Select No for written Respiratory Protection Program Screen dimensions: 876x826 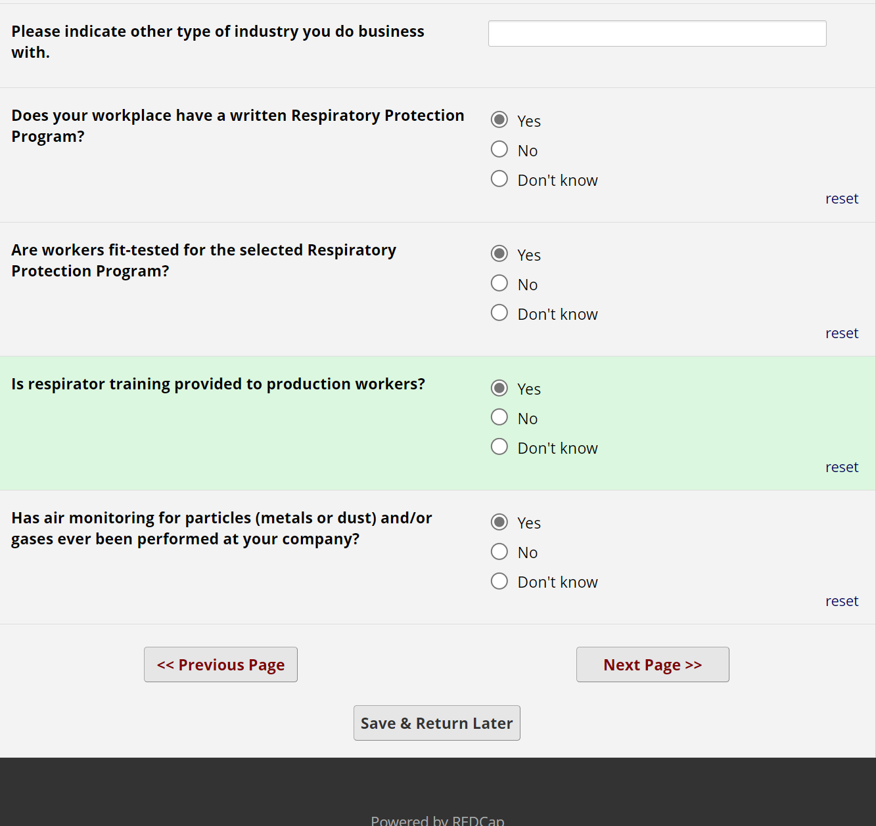tap(499, 149)
